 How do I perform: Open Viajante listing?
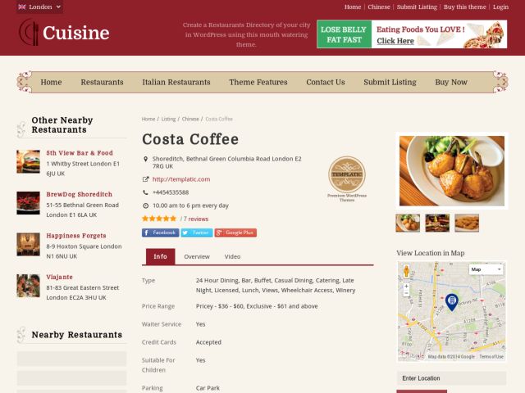pyautogui.click(x=60, y=277)
